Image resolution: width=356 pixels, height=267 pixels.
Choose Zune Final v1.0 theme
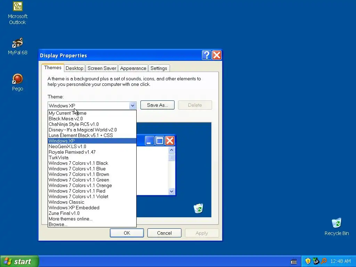point(92,213)
